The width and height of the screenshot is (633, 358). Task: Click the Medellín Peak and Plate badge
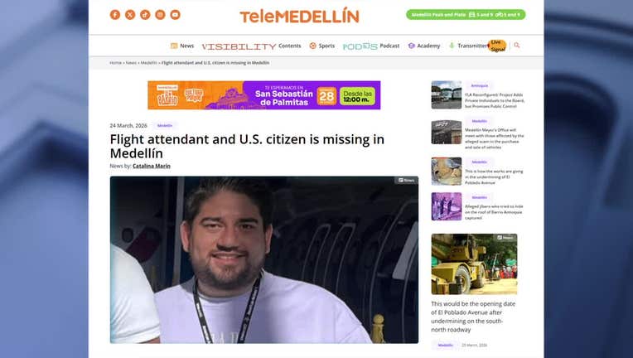click(x=466, y=15)
